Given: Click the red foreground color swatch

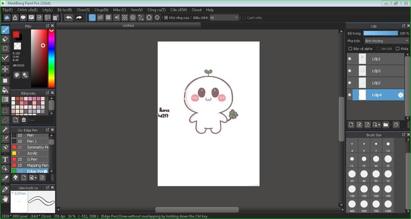Looking at the screenshot, I should 16,34.
